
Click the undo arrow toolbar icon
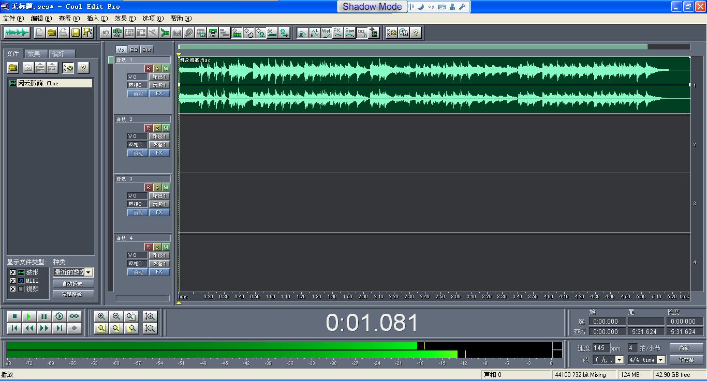[x=105, y=33]
